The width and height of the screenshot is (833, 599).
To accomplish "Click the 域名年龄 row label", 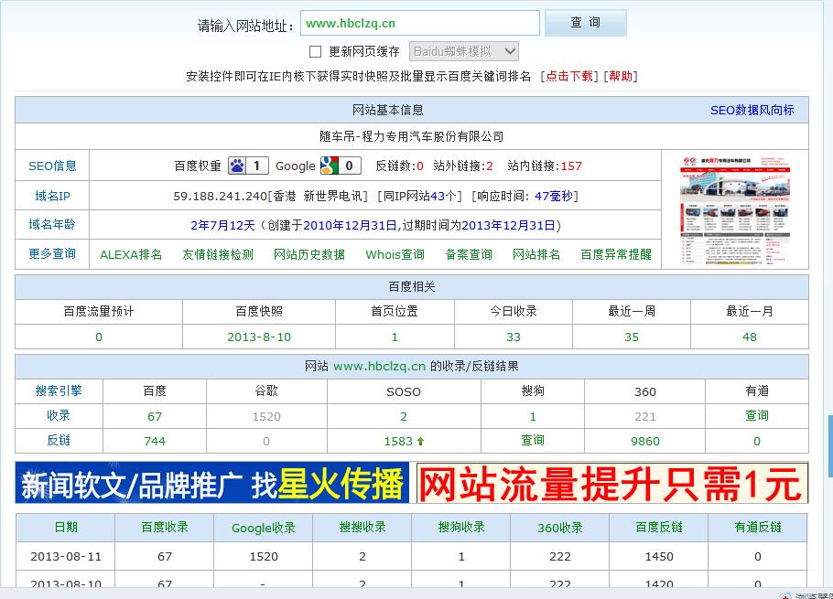I will tap(52, 224).
